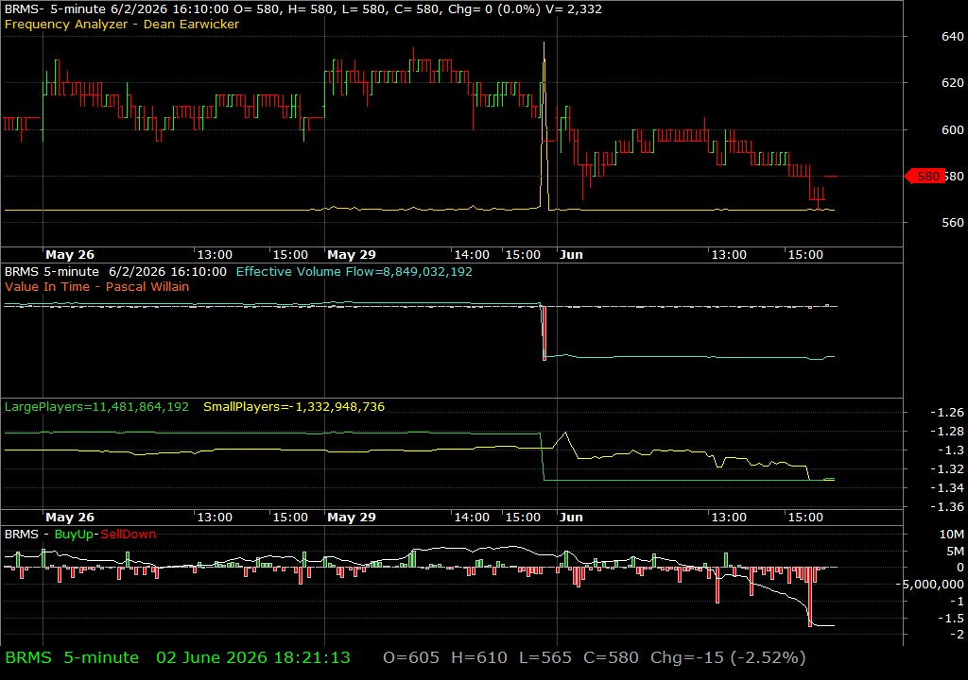The height and width of the screenshot is (680, 968).
Task: Click the 640 price axis label
Action: [x=953, y=37]
